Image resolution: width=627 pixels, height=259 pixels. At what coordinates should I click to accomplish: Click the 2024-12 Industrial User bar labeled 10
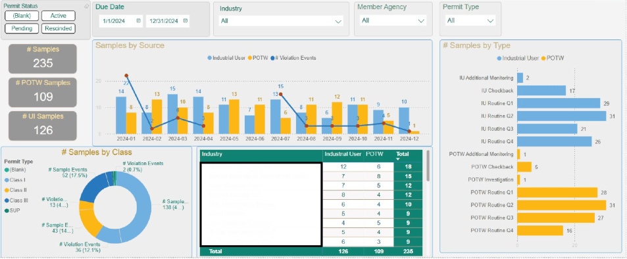tap(404, 121)
